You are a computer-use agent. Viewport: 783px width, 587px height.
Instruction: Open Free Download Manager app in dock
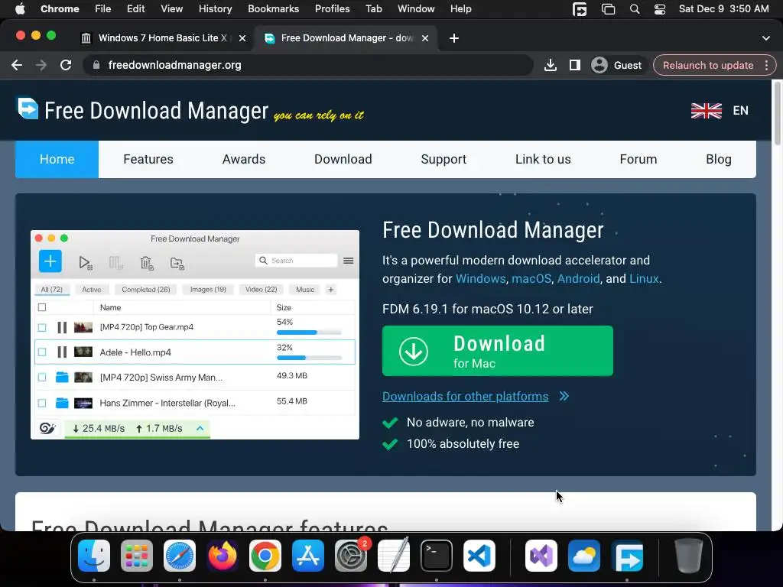[627, 556]
